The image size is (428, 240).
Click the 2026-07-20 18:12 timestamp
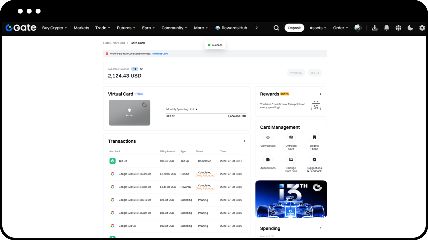coord(231,161)
